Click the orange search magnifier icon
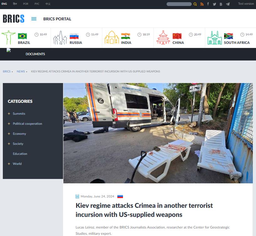 (195, 4)
